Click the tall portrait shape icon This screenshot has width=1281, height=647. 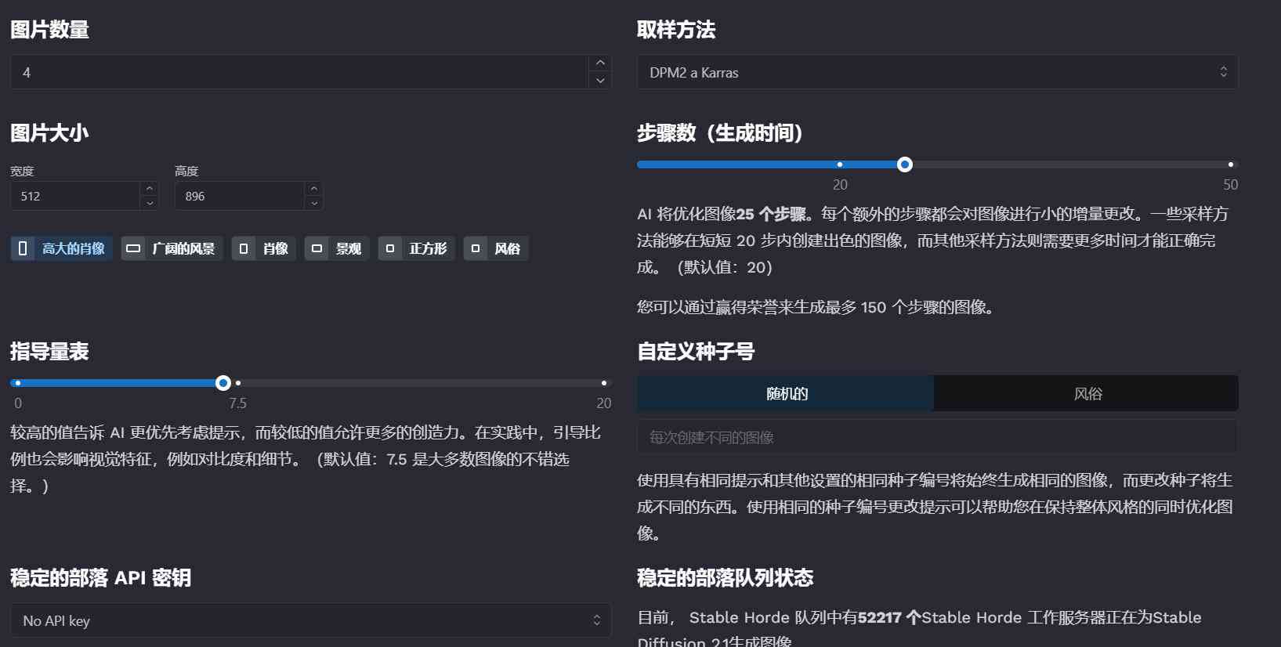tap(23, 248)
